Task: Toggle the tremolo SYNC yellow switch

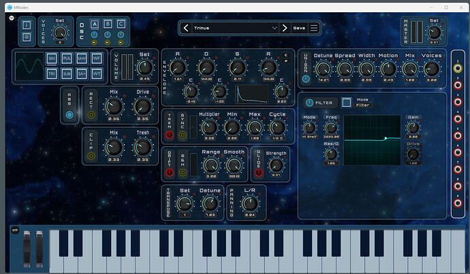Action: [183, 135]
